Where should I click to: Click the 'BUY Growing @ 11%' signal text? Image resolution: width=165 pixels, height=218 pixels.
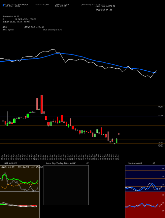pyautogui.click(x=52, y=30)
